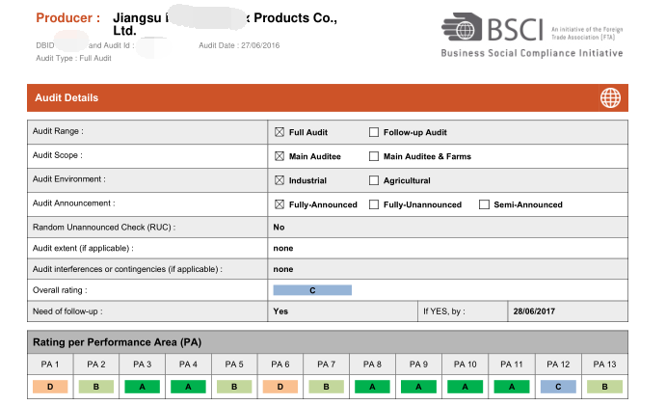The image size is (666, 405).
Task: Toggle the Full Audit checkbox
Action: tap(280, 132)
